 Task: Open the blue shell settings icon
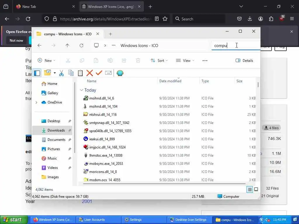click(120, 73)
